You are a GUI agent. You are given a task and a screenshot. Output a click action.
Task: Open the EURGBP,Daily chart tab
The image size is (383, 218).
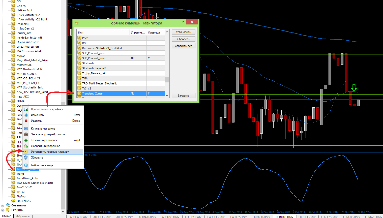click(x=351, y=217)
